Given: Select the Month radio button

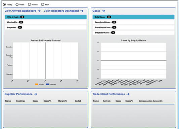Looking at the screenshot, I should 30,4.
